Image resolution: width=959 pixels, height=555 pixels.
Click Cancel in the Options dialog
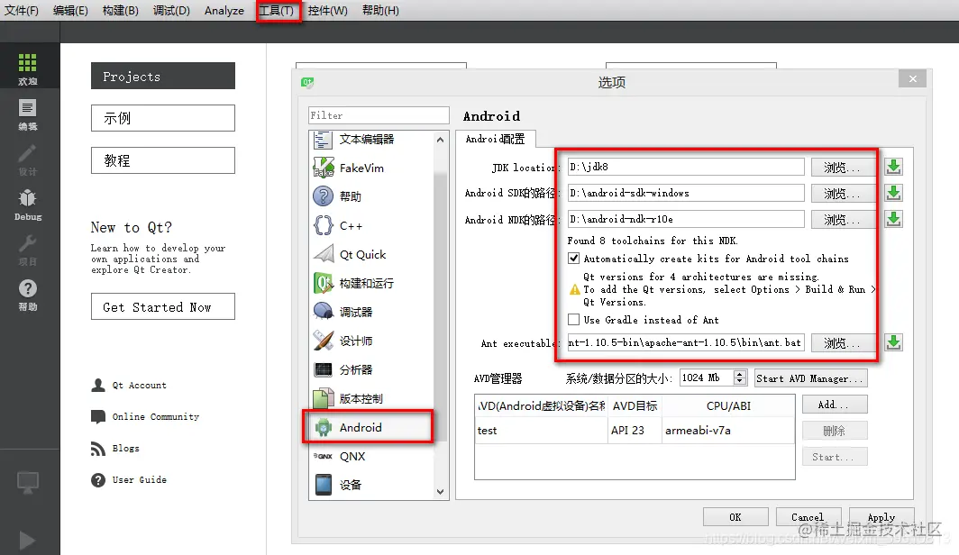[x=808, y=517]
